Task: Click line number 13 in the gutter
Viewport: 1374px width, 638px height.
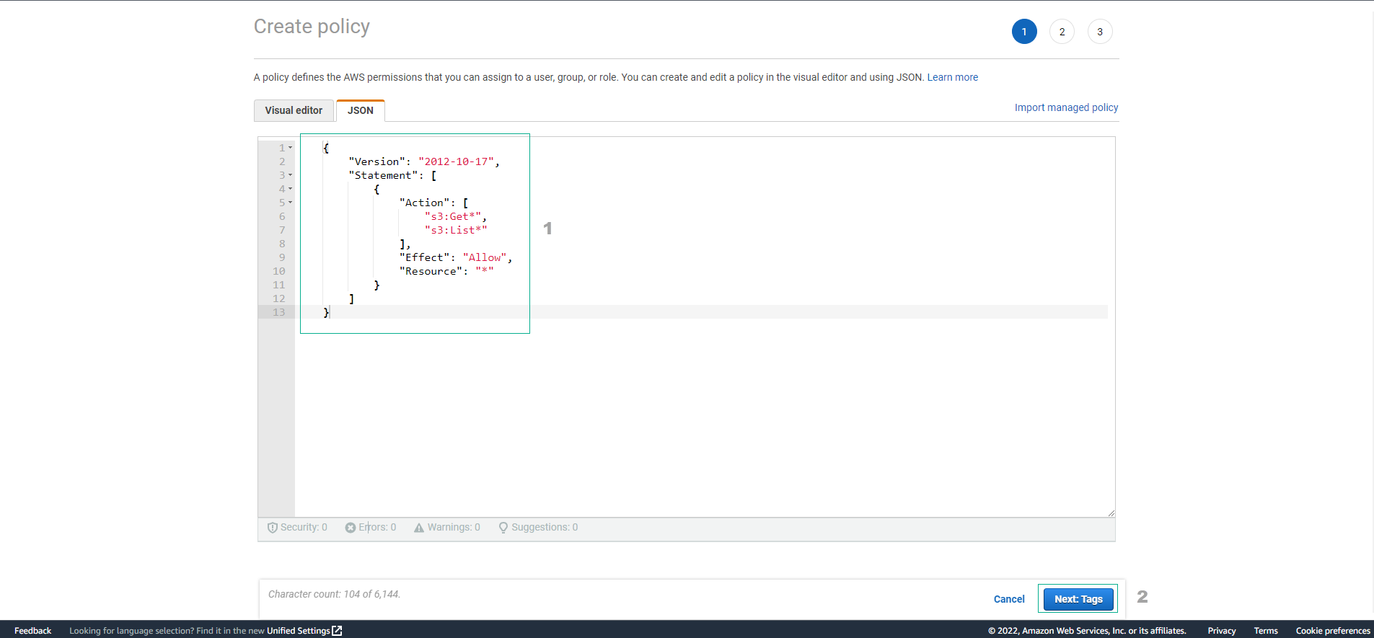Action: coord(279,312)
